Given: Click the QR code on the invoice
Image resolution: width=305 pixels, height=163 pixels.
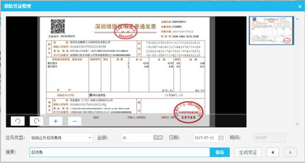Looking at the screenshot, I should tap(58, 27).
